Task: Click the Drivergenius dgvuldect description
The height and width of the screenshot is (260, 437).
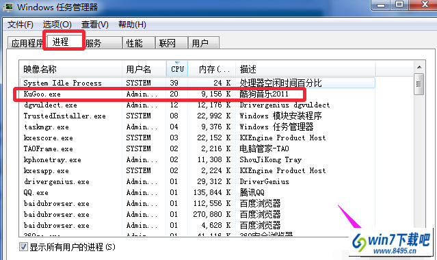Action: [284, 105]
